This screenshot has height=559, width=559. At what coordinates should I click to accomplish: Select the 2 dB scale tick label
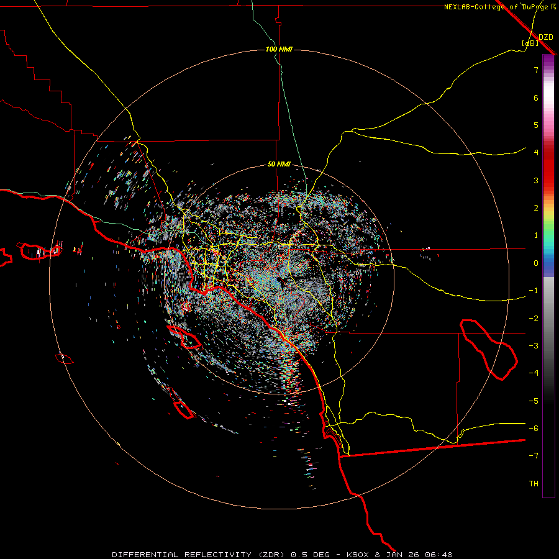pos(536,208)
